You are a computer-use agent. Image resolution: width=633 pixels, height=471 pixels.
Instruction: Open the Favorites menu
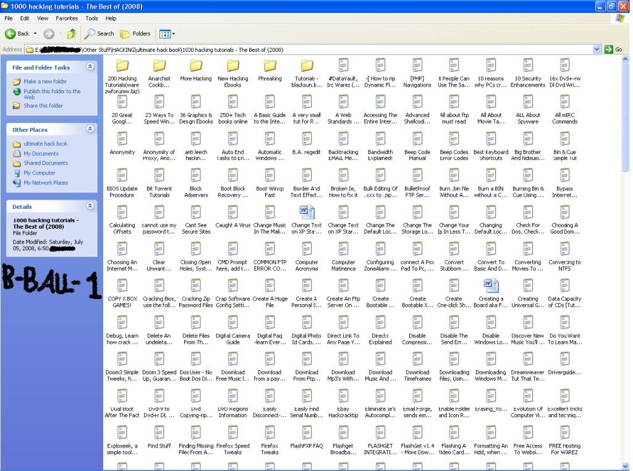tap(67, 19)
